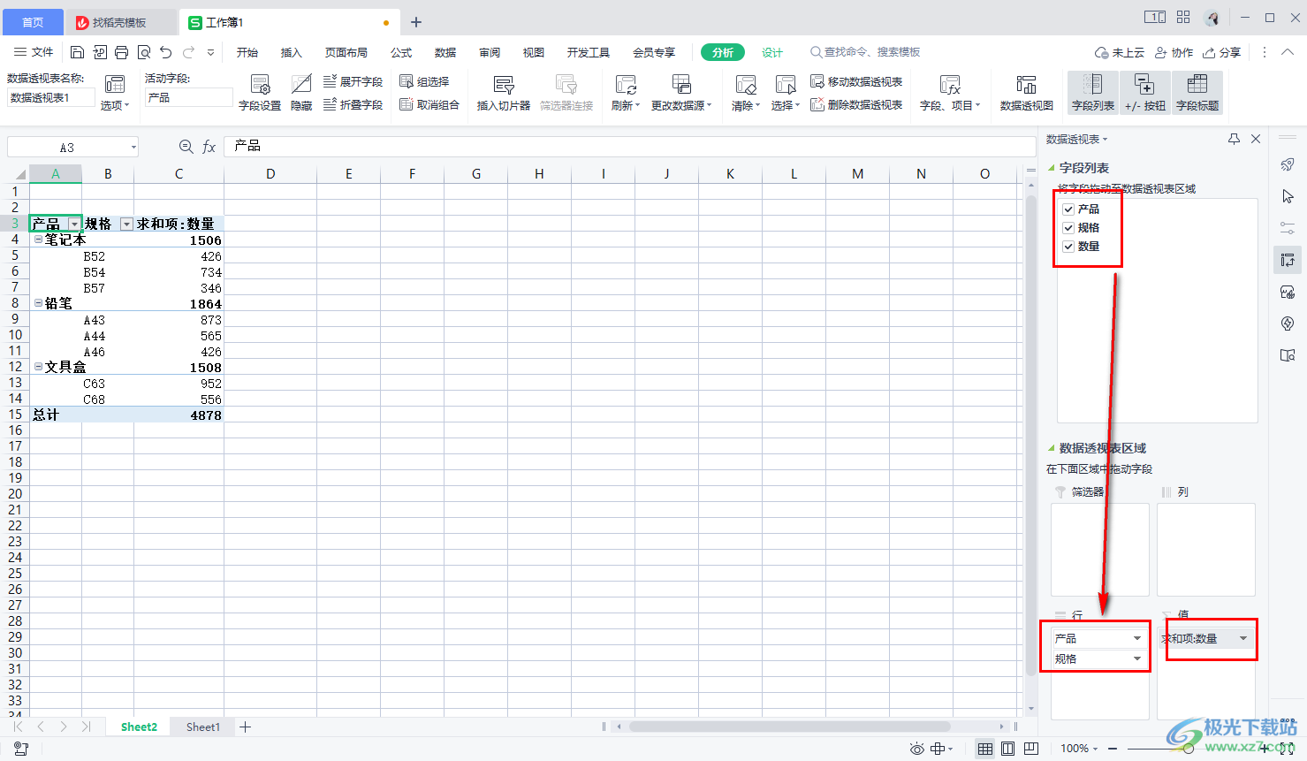Undo the last action
This screenshot has width=1307, height=761.
point(165,52)
